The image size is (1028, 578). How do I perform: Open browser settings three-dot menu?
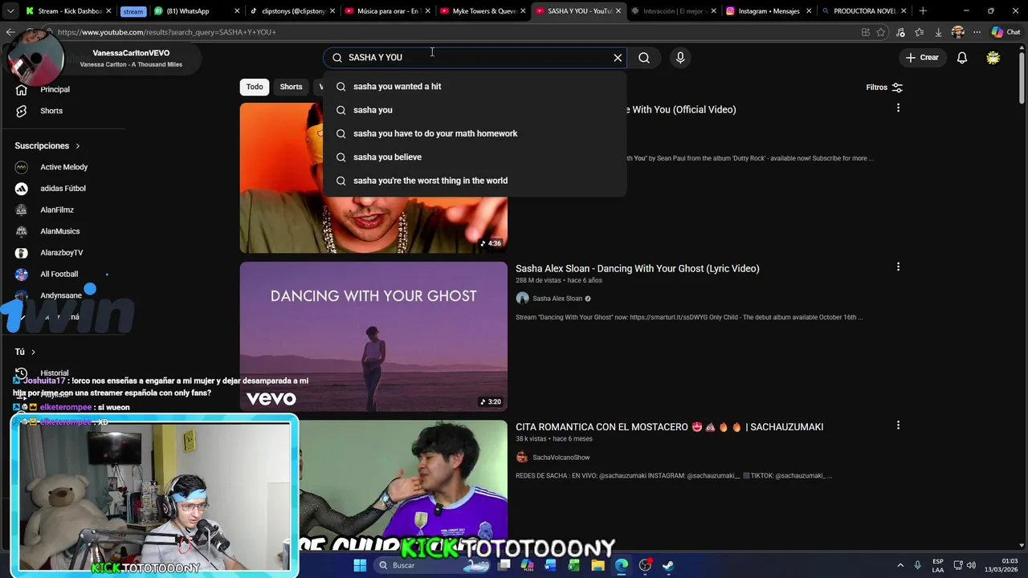pyautogui.click(x=977, y=32)
